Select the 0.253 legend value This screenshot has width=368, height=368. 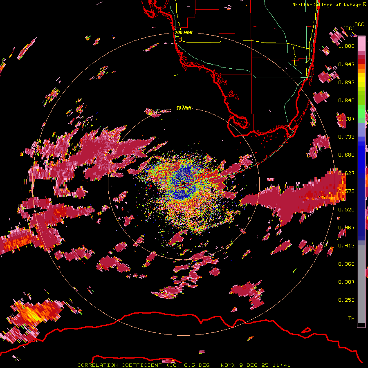tap(346, 300)
